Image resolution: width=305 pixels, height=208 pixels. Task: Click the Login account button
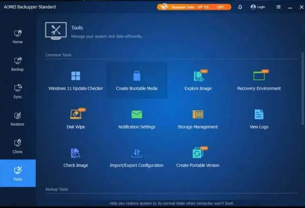point(258,7)
